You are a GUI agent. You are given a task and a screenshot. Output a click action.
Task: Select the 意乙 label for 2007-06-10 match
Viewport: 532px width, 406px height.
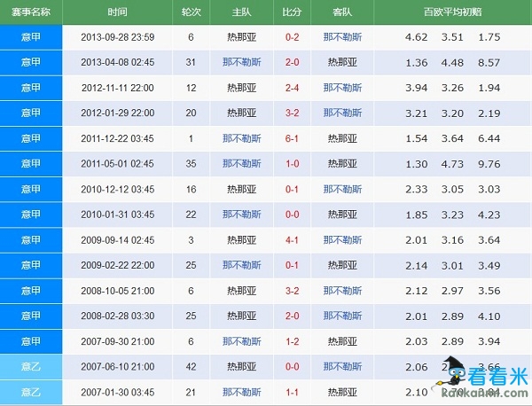(x=31, y=366)
